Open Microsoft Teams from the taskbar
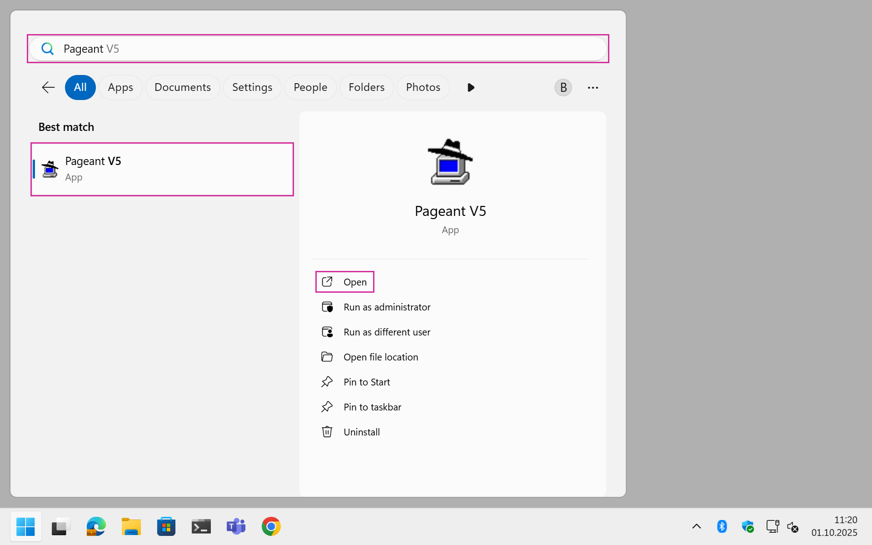 click(236, 526)
